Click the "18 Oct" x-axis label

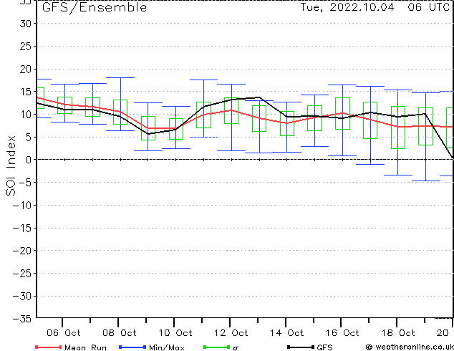click(398, 333)
